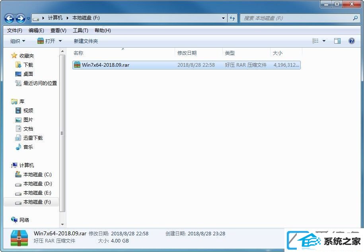The image size is (364, 252).
Task: Sort by 类型 column header
Action: point(246,53)
